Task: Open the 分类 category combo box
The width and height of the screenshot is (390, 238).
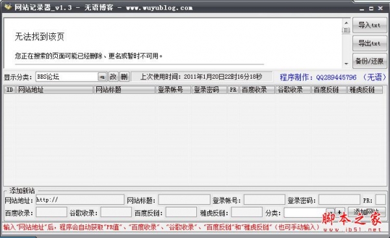Action: click(309, 213)
